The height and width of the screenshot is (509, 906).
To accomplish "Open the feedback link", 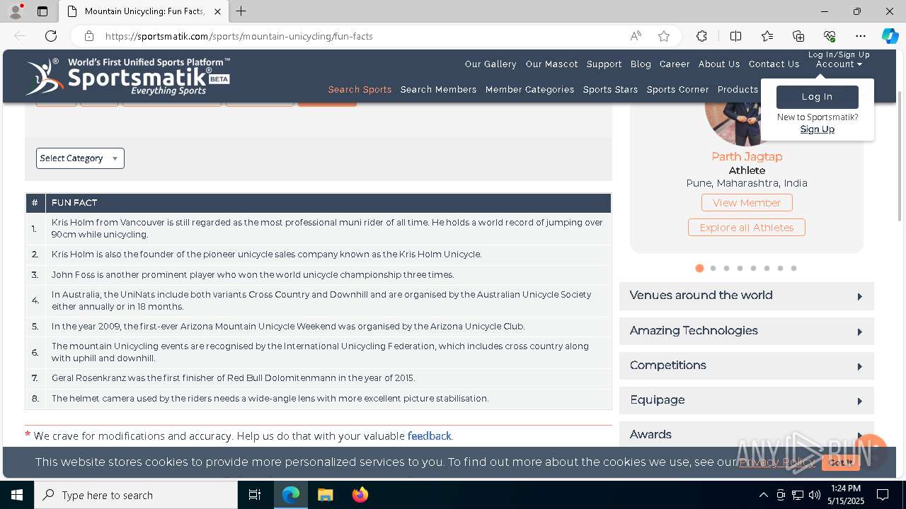I will [429, 436].
